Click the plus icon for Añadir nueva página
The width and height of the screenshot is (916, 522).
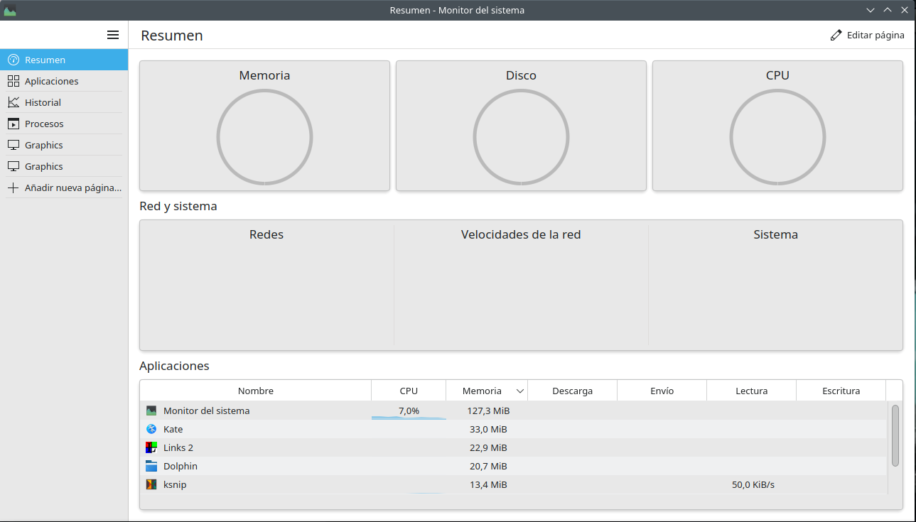pyautogui.click(x=14, y=187)
